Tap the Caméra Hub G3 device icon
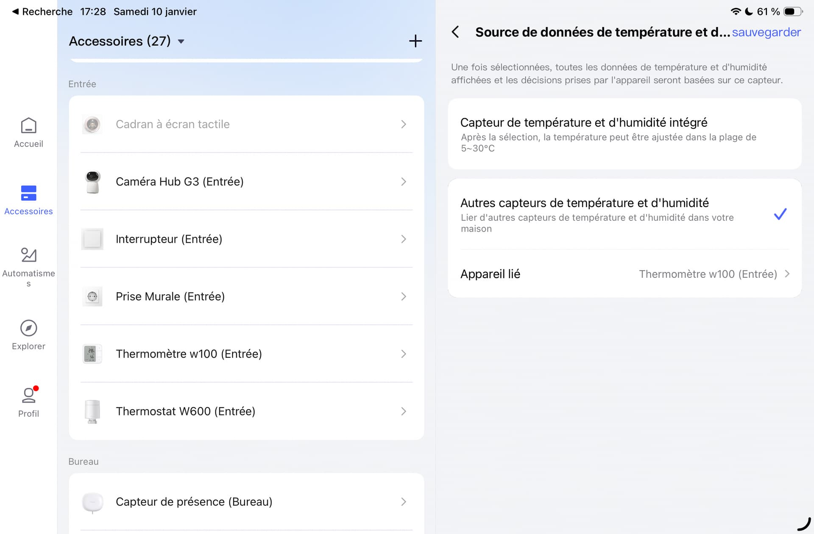The width and height of the screenshot is (814, 534). pyautogui.click(x=92, y=182)
